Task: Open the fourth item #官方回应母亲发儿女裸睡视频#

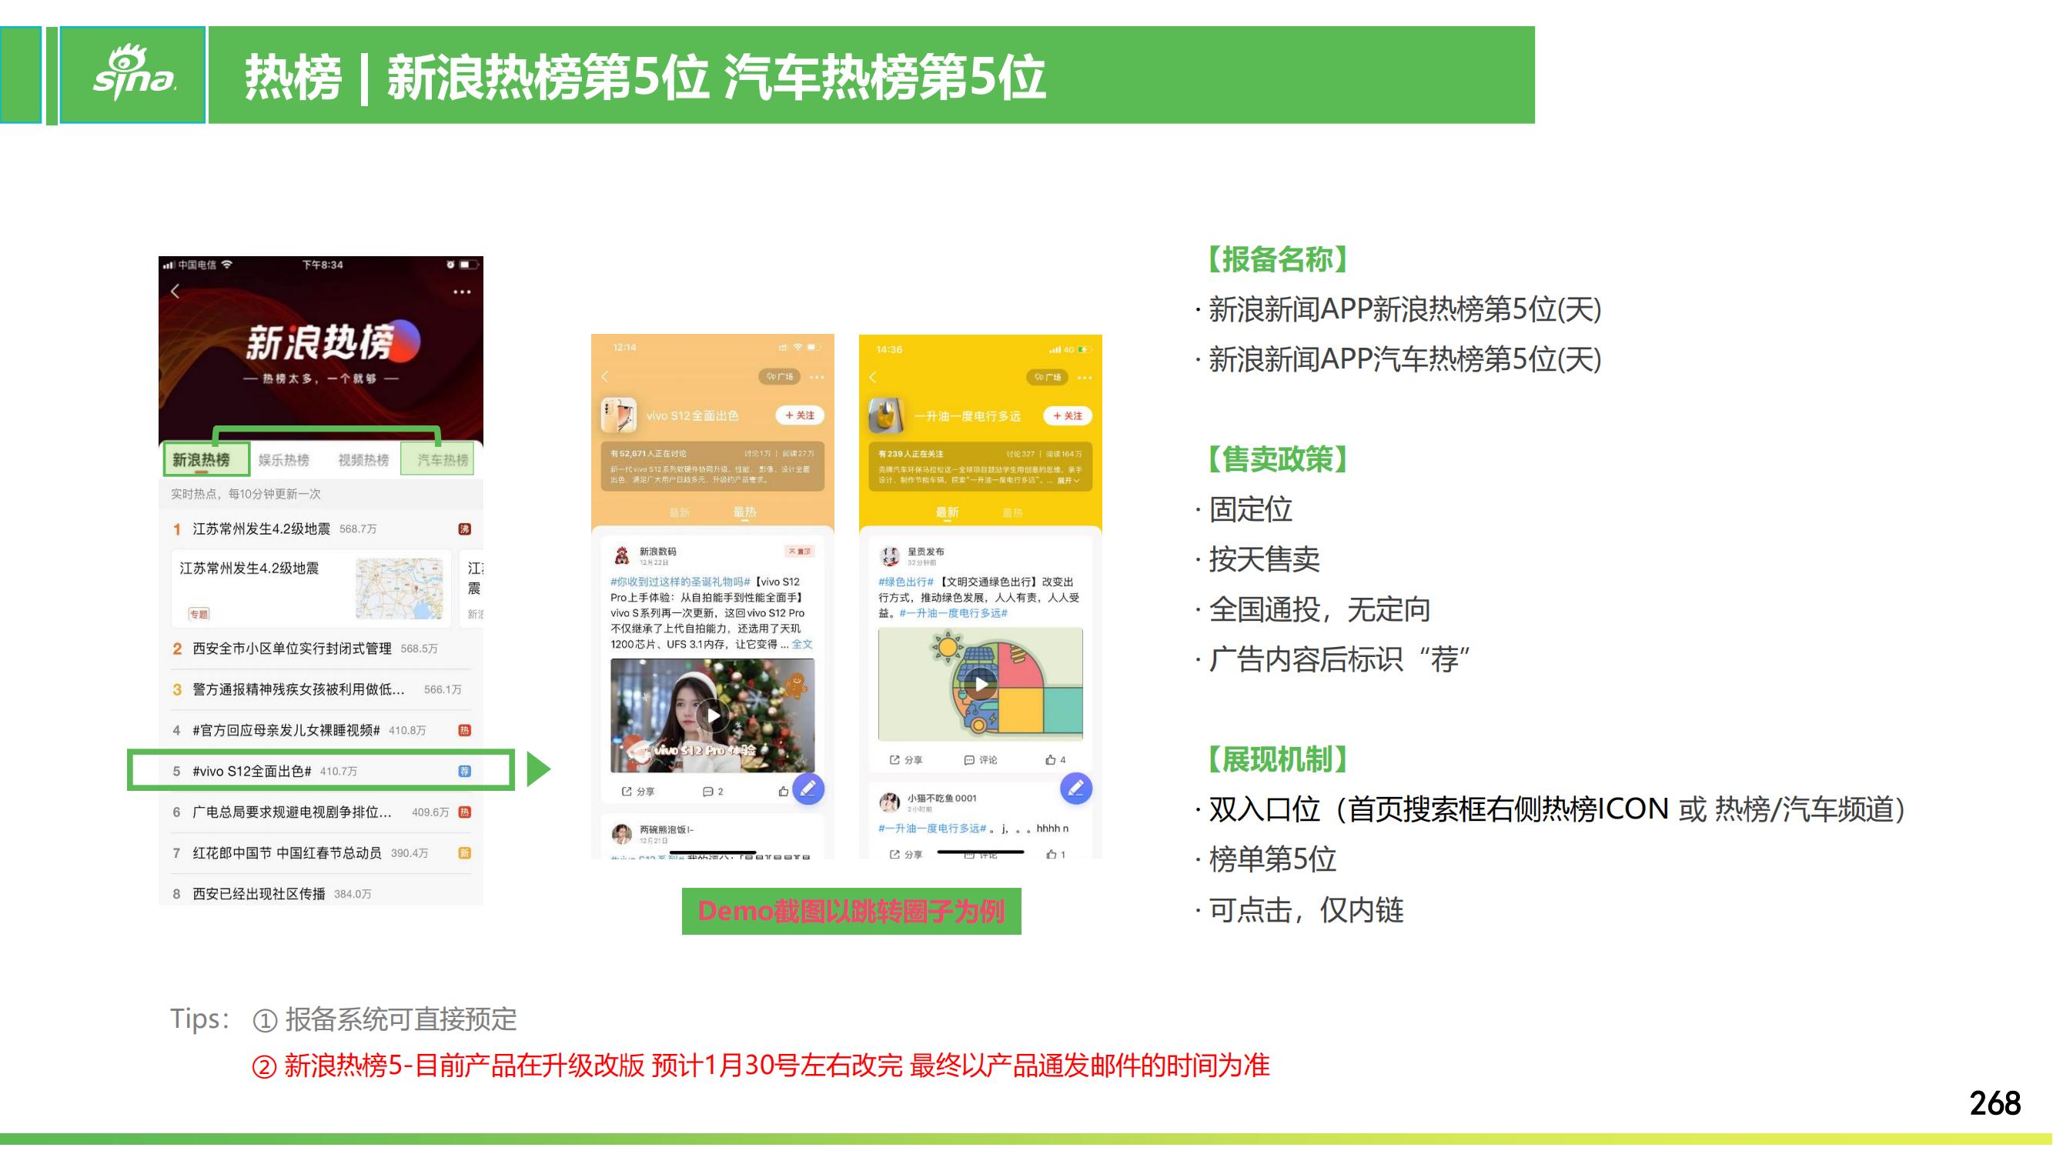Action: click(x=286, y=730)
